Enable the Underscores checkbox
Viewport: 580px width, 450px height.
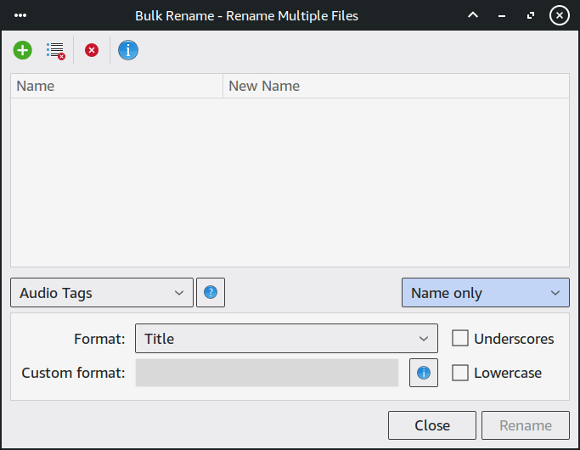click(x=460, y=339)
